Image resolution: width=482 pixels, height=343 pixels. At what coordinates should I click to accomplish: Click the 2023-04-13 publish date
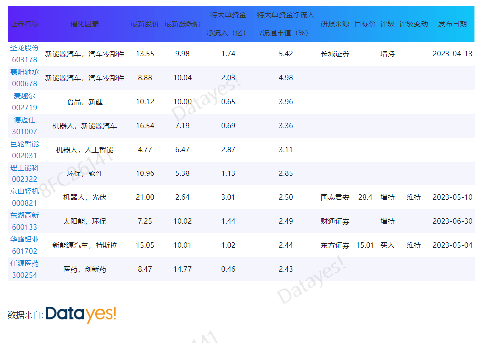pos(452,54)
